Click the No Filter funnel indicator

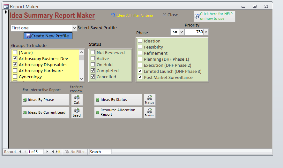click(75, 152)
